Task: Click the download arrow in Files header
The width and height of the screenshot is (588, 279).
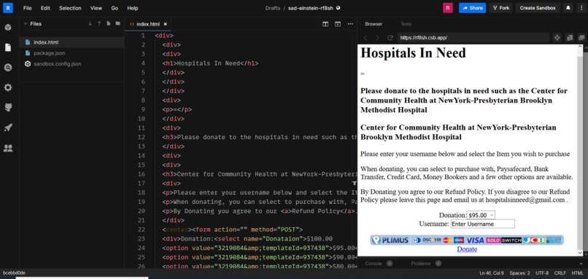Action: point(90,23)
